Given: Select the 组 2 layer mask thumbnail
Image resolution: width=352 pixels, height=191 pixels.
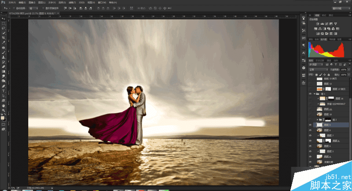Looking at the screenshot, I should coord(328,120).
